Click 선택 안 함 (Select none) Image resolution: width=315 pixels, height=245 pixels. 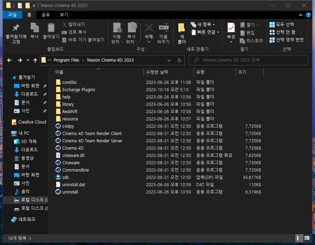283,32
